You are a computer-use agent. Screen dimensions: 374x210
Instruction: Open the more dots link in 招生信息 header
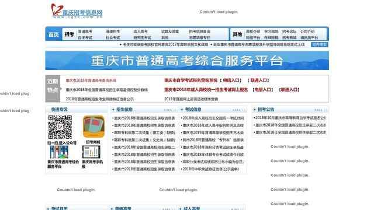pos(170,110)
